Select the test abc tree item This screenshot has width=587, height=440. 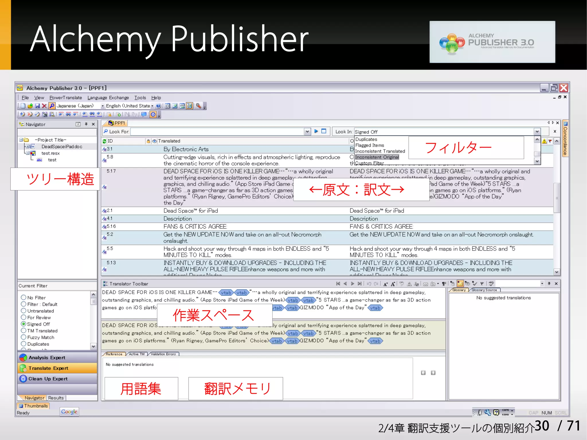pos(52,160)
